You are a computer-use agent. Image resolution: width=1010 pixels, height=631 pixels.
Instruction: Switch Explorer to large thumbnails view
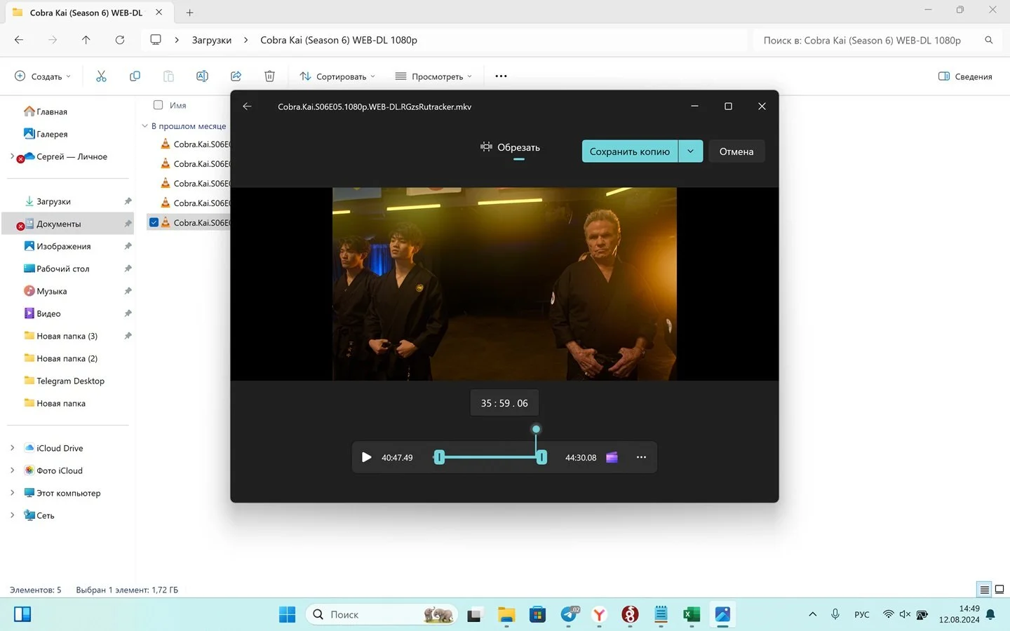pos(999,590)
